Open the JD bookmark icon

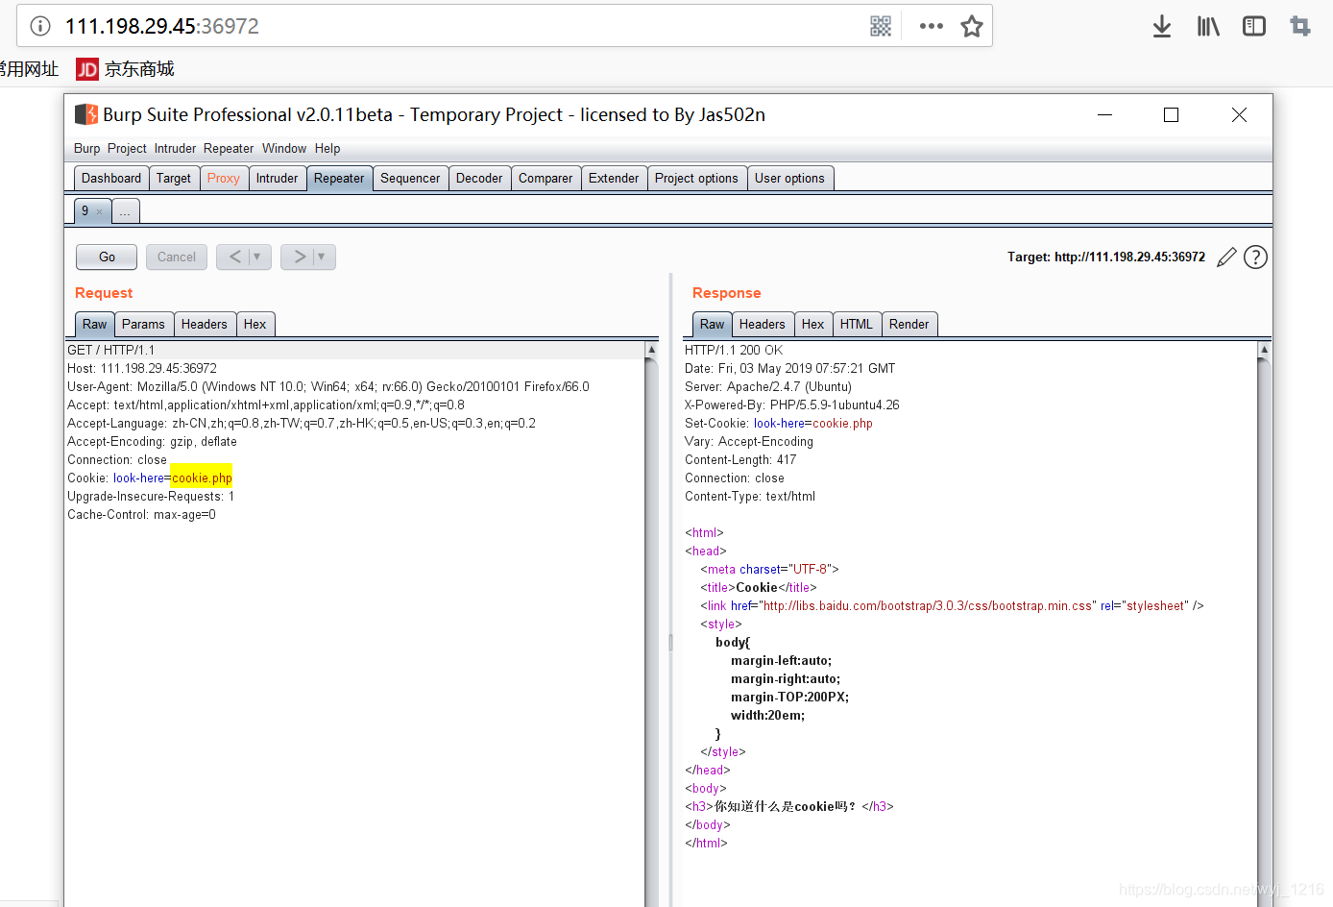[87, 69]
